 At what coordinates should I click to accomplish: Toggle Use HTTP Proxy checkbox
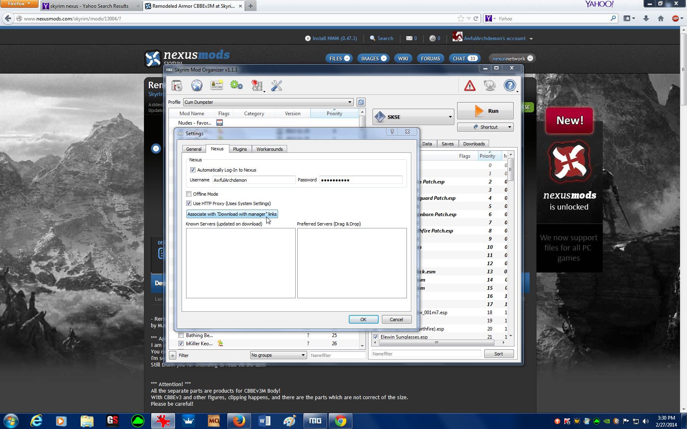pos(189,203)
